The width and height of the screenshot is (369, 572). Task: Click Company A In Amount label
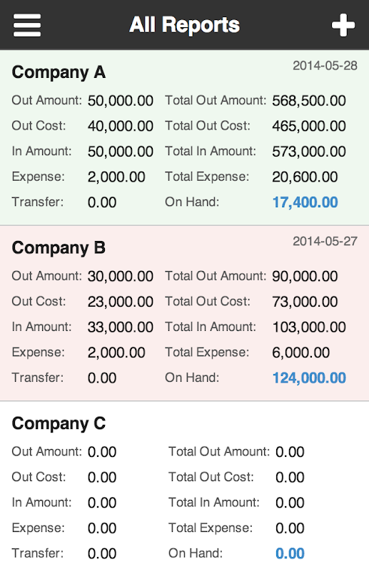tap(41, 151)
